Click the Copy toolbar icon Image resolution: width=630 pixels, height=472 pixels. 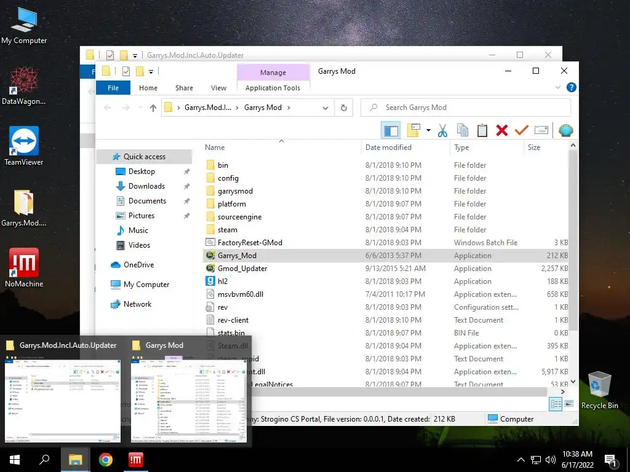coord(463,130)
